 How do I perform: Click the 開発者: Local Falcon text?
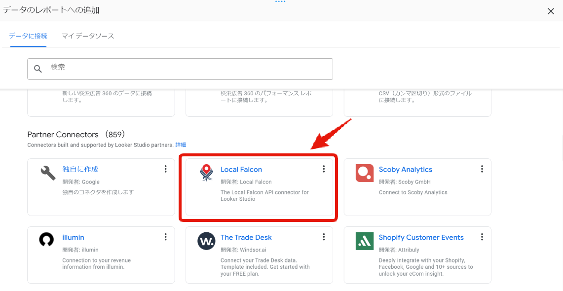pos(246,182)
